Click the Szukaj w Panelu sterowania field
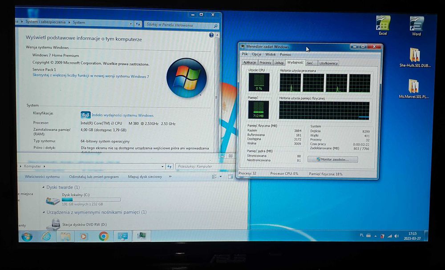445x270 pixels. [x=179, y=25]
